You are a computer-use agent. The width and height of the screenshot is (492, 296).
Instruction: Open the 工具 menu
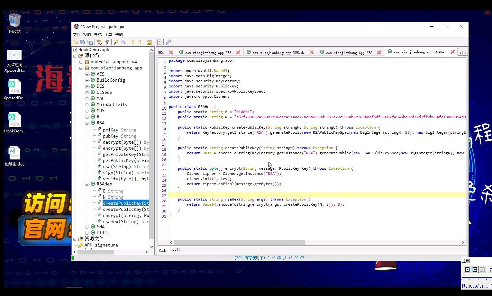click(x=108, y=34)
